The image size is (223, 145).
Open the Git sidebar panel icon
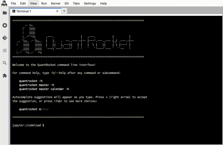tap(5, 38)
